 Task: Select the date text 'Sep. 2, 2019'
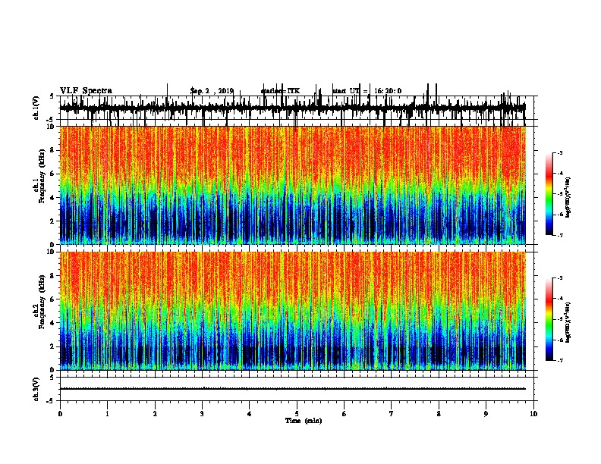point(212,91)
